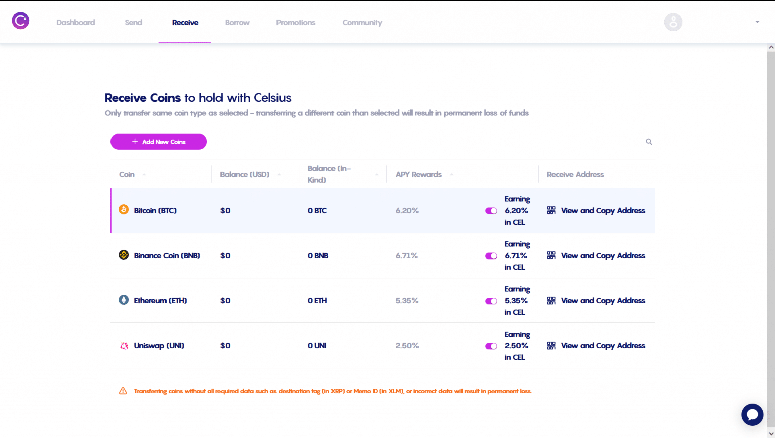
Task: Toggle Uniswap earning in CEL switch
Action: [491, 346]
